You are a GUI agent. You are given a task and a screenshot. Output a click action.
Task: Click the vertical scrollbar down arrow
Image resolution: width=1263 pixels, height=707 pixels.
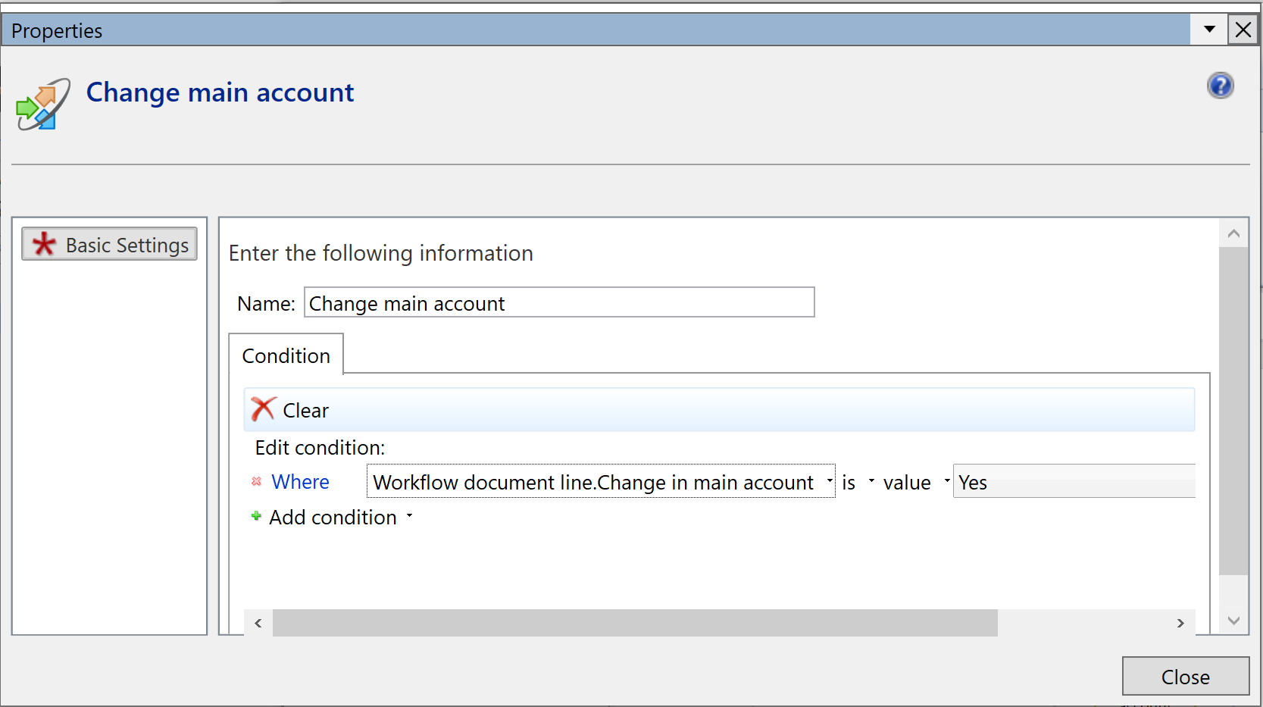pyautogui.click(x=1233, y=621)
